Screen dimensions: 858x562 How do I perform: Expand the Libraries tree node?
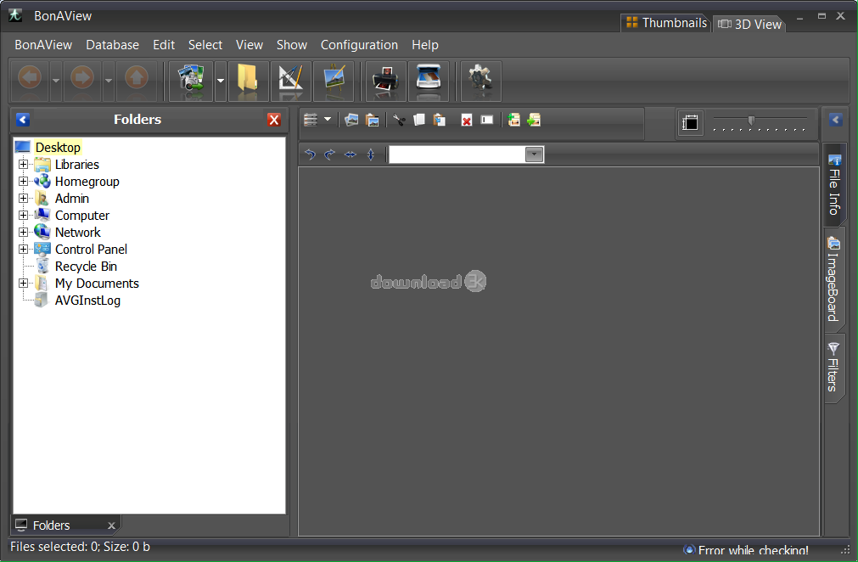tap(23, 164)
